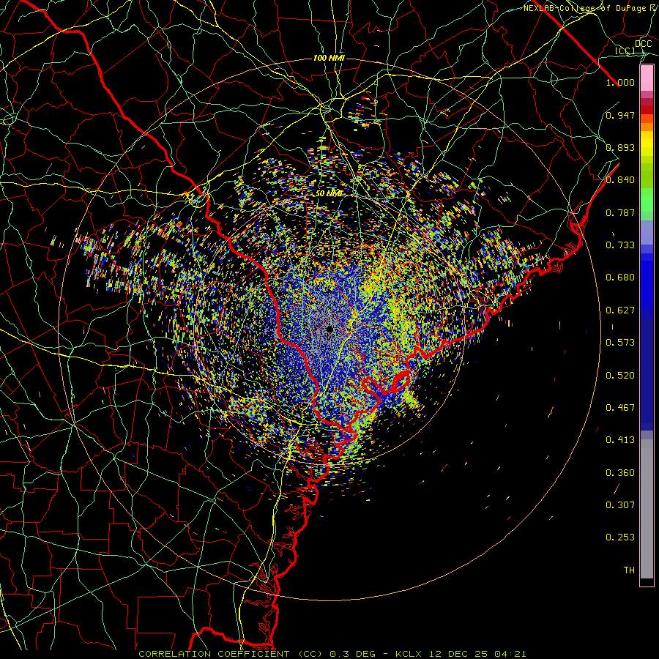This screenshot has height=659, width=659.
Task: Pick the pink segment atop the color bar
Action: [x=647, y=78]
